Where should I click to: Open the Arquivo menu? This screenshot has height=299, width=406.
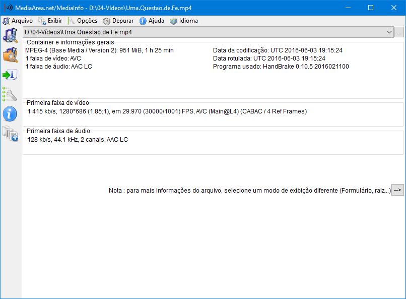coord(18,21)
